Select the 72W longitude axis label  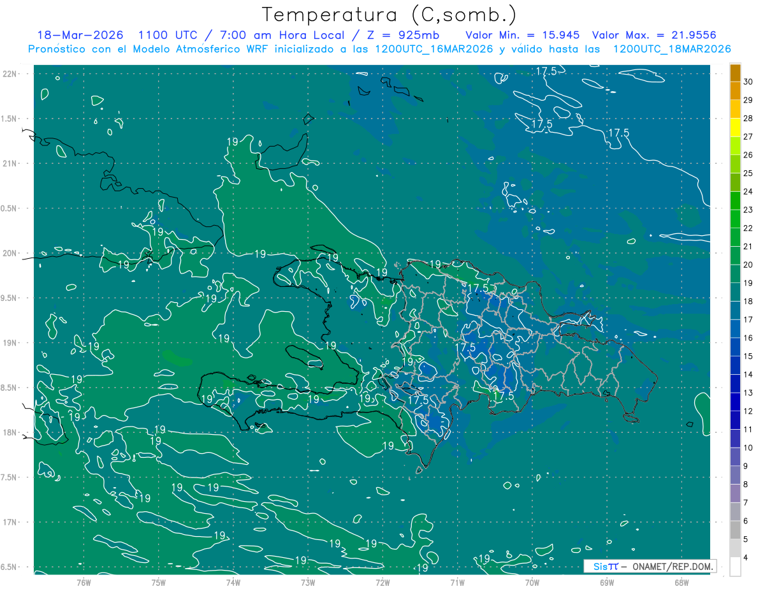click(382, 582)
